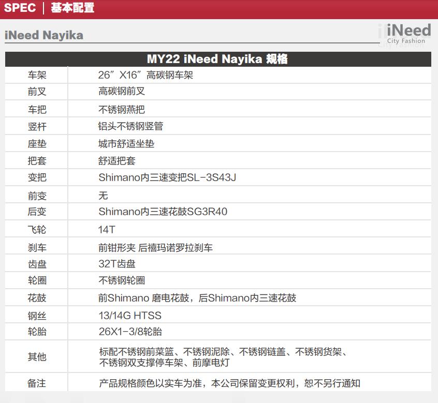
Task: Select the 飞轮 row label
Action: click(37, 230)
